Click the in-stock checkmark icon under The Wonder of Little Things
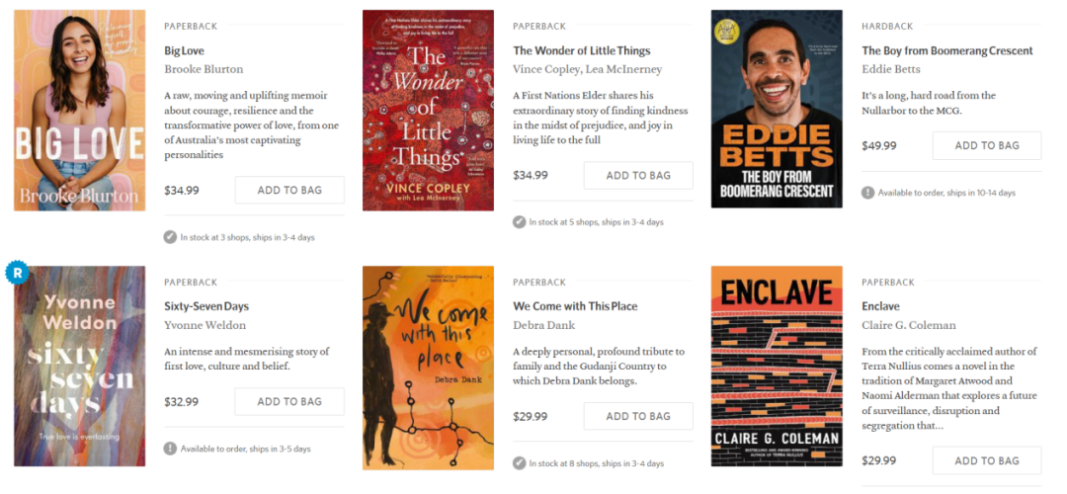The image size is (1067, 494). pyautogui.click(x=520, y=222)
